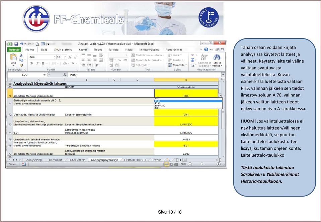The height and width of the screenshot is (222, 321).
Task: Open Ehdollinen muotoilu dropdown
Action: [148, 55]
